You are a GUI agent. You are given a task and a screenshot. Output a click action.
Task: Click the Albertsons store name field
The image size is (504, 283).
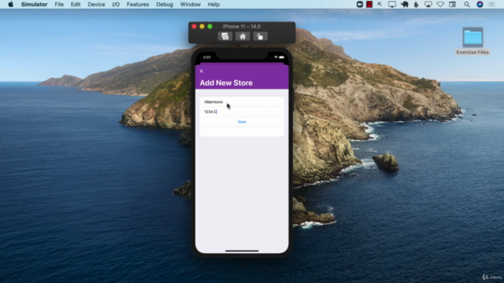coord(242,102)
